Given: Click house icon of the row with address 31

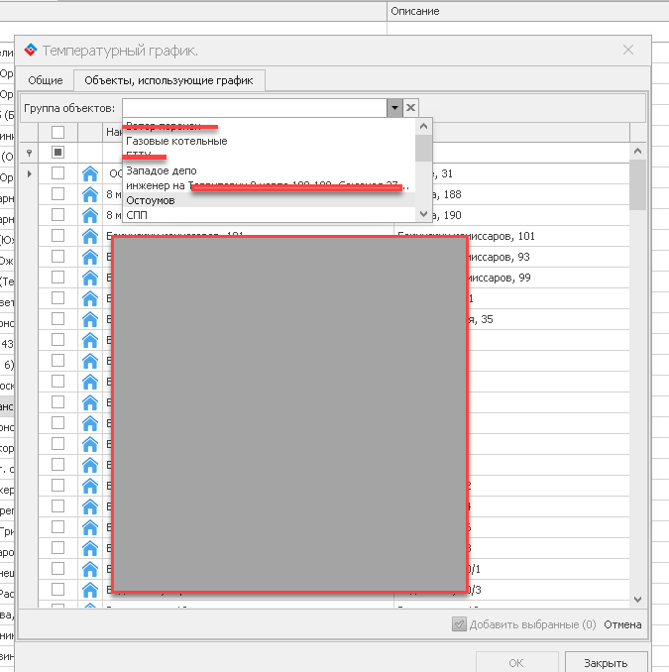Looking at the screenshot, I should pos(91,174).
